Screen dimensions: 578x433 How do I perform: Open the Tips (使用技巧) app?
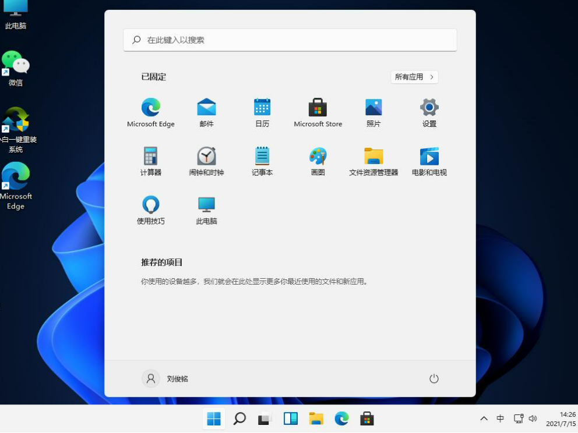click(x=151, y=205)
